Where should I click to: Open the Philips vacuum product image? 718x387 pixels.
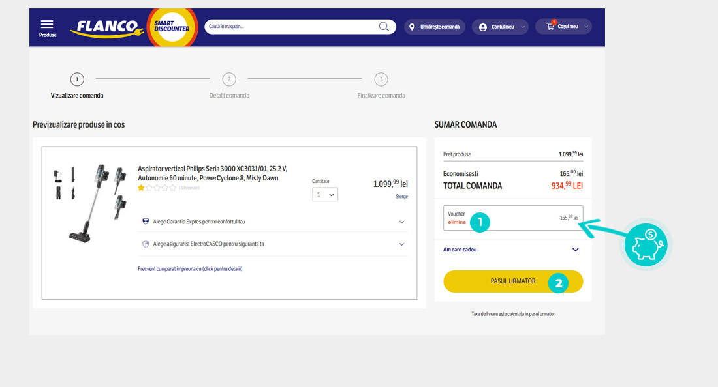(90, 203)
